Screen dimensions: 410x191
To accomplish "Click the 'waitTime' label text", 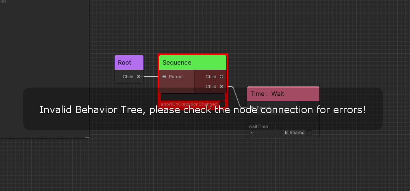I will click(258, 127).
